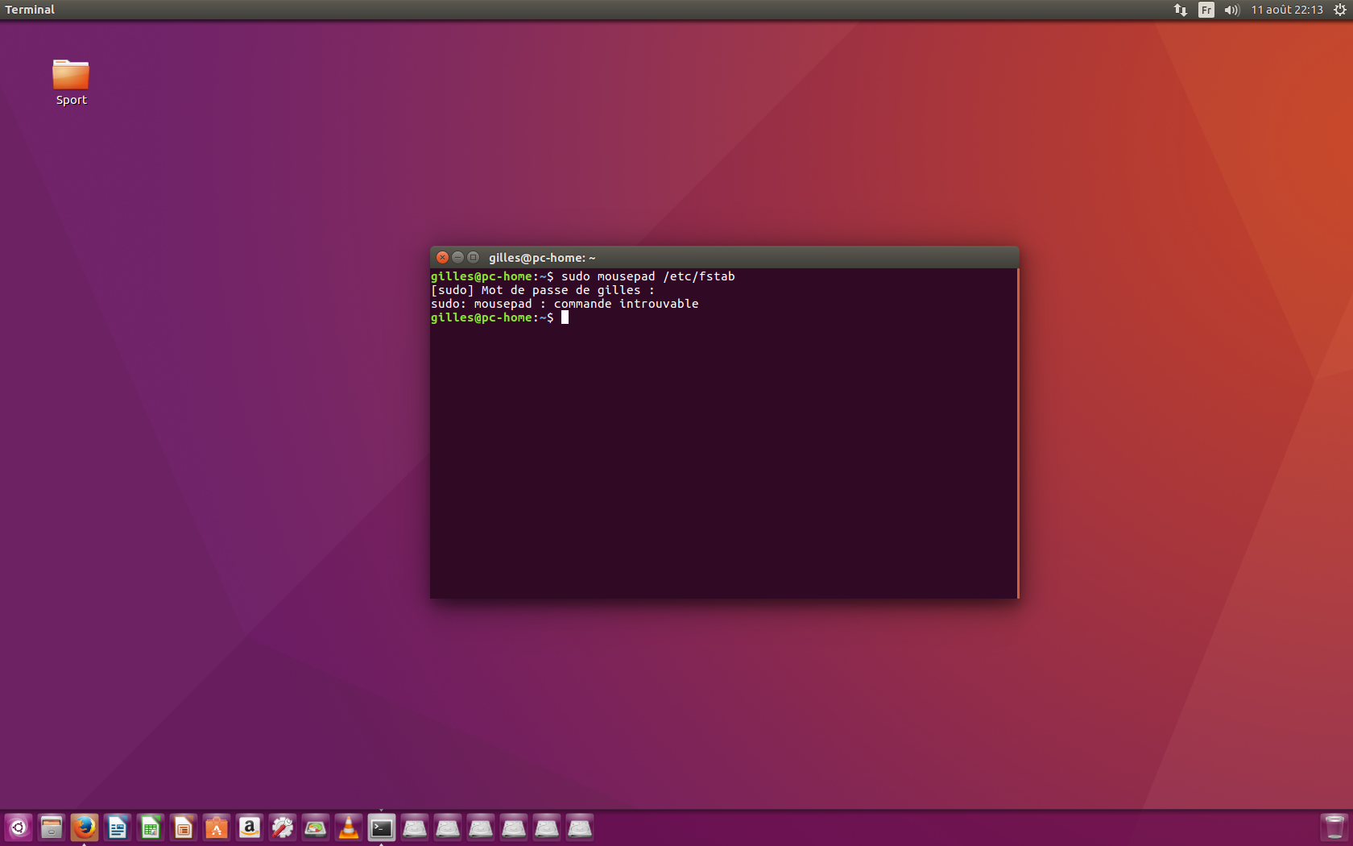Open the Trash in the dock
The image size is (1353, 846).
[1334, 827]
